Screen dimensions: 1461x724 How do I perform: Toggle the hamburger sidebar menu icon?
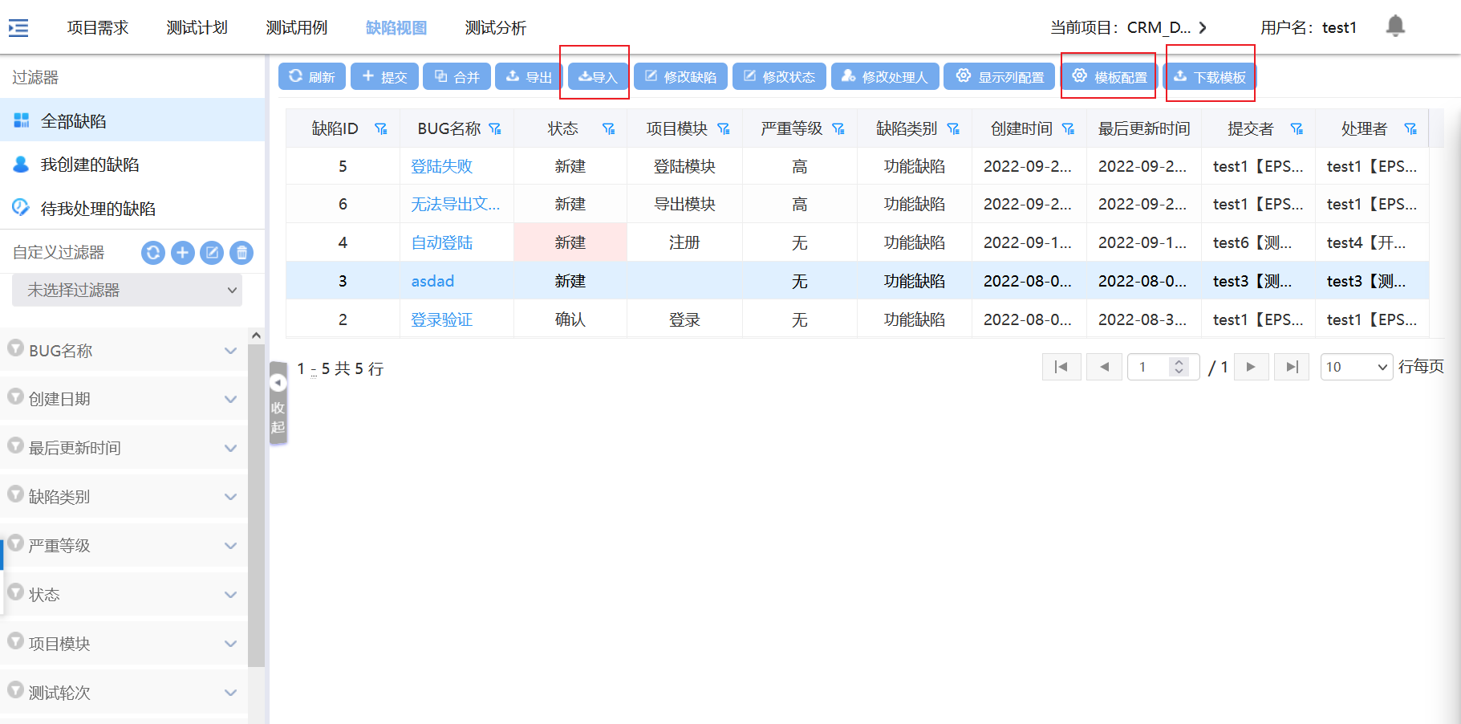(x=18, y=28)
